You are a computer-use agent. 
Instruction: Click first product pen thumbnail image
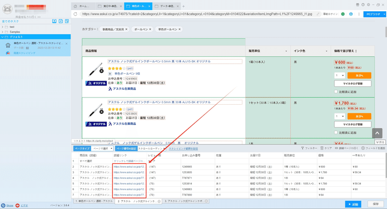tap(96, 70)
